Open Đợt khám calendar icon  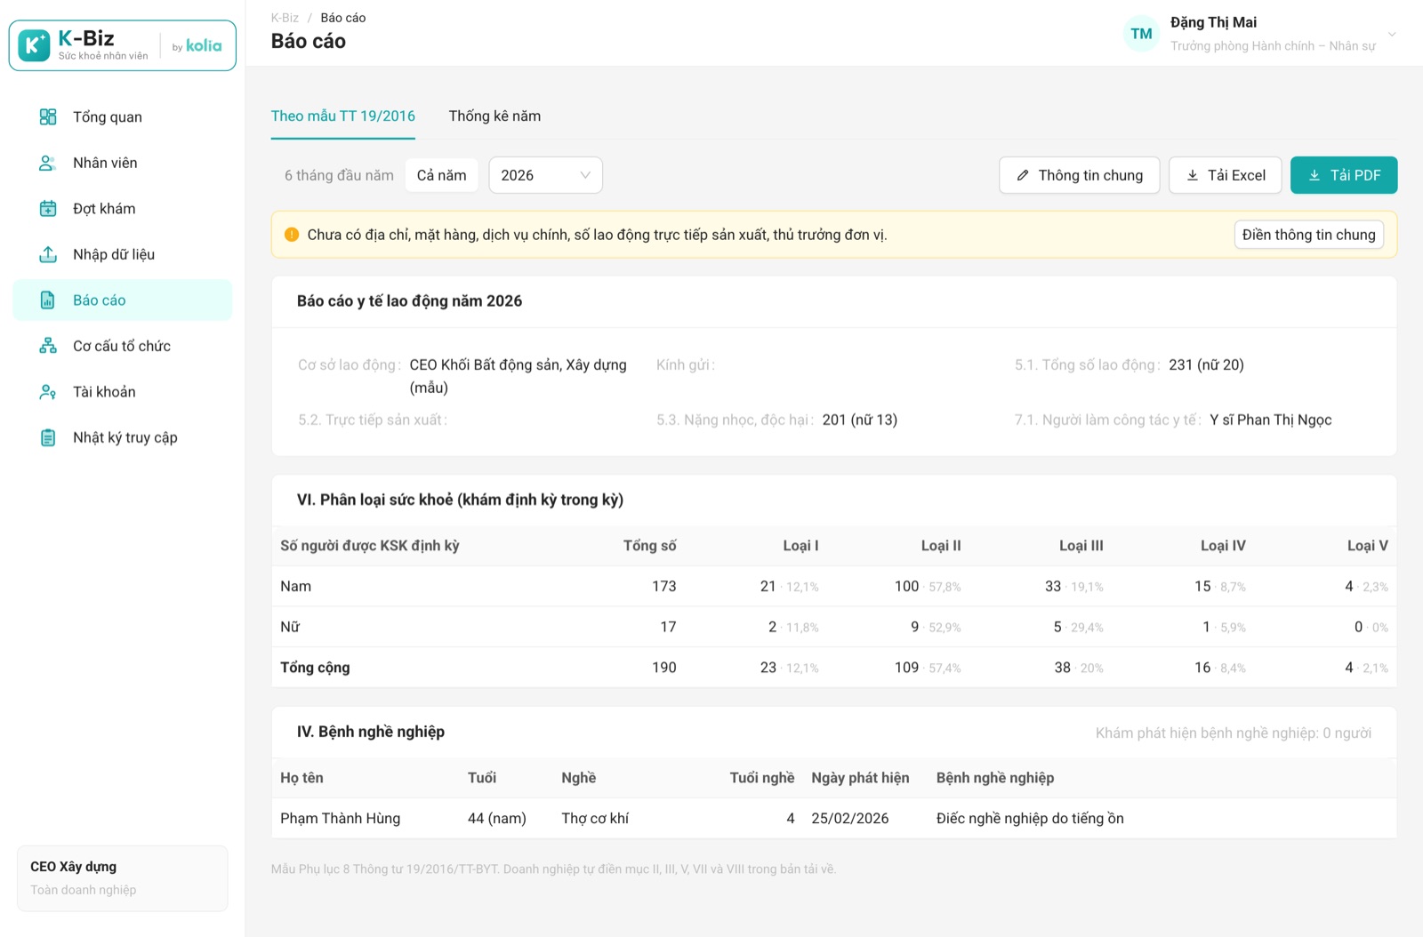point(48,209)
